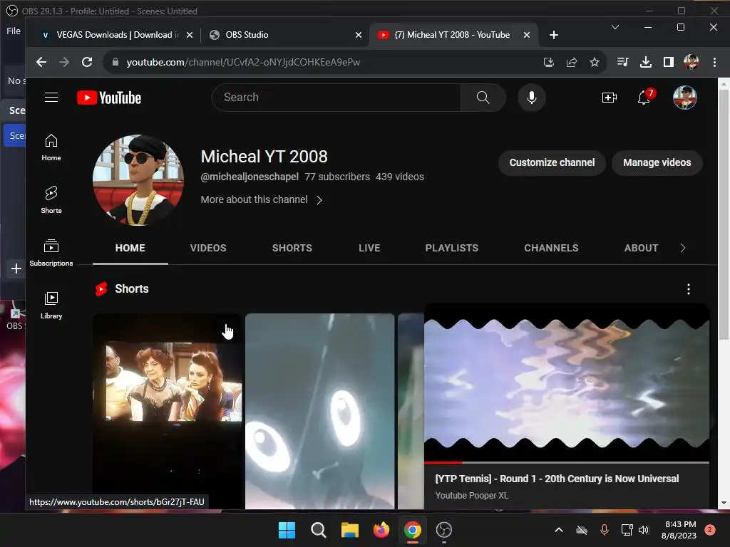This screenshot has width=730, height=547.
Task: Click Manage videos button
Action: tap(657, 162)
